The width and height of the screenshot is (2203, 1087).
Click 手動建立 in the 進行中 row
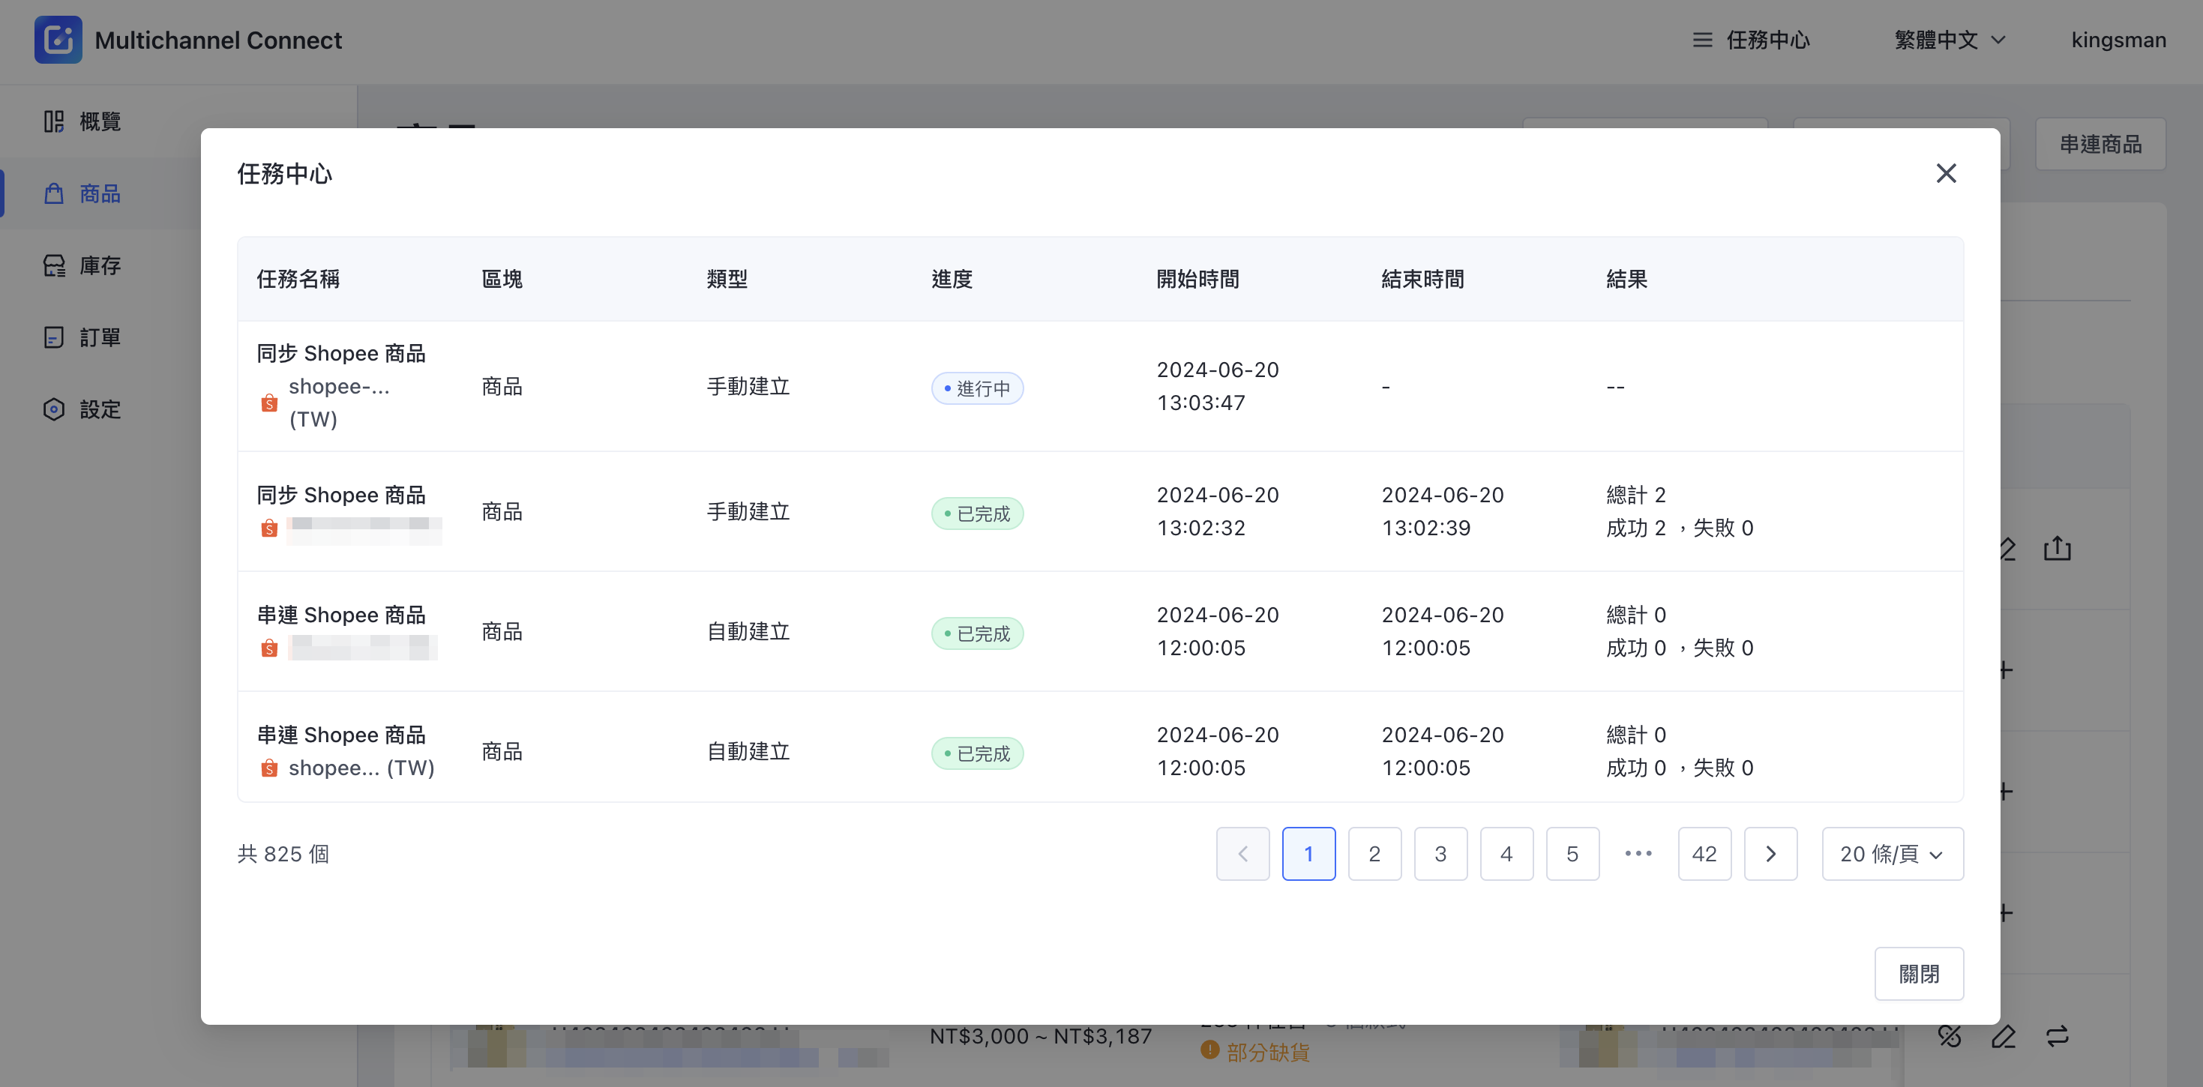click(748, 386)
